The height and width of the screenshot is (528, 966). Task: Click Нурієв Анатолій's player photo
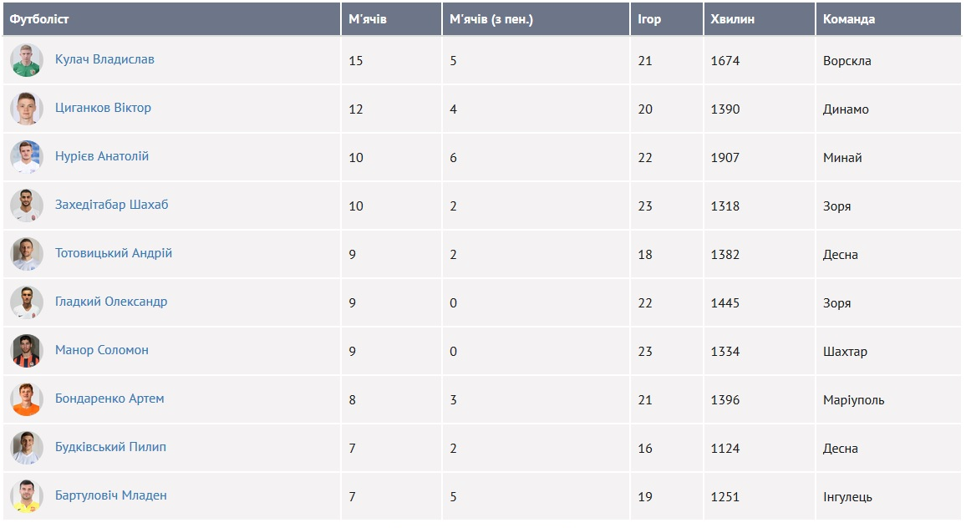point(27,157)
